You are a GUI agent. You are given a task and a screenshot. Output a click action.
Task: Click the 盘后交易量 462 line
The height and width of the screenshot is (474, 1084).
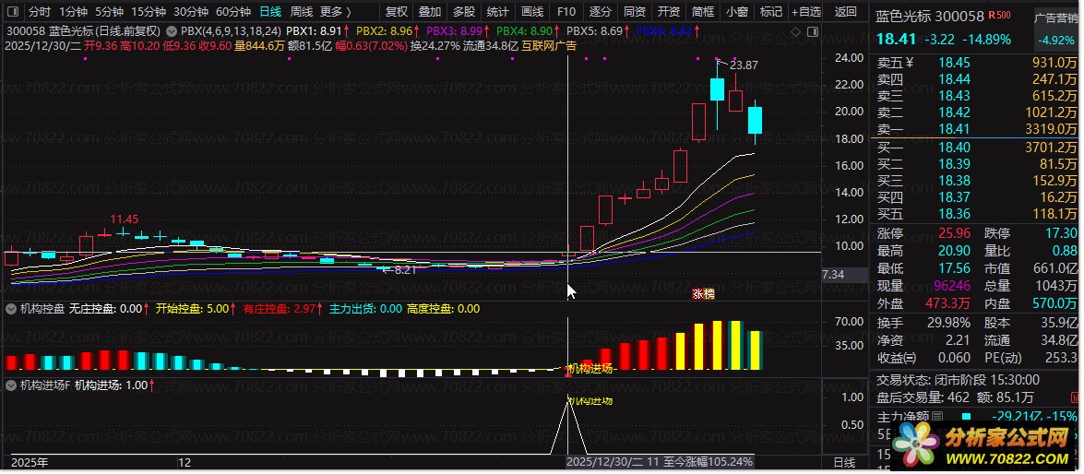[956, 397]
